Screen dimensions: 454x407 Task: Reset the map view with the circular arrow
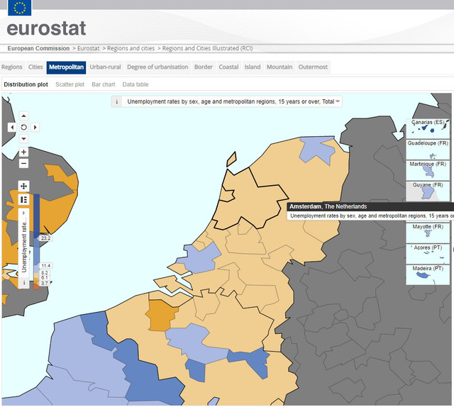23,127
